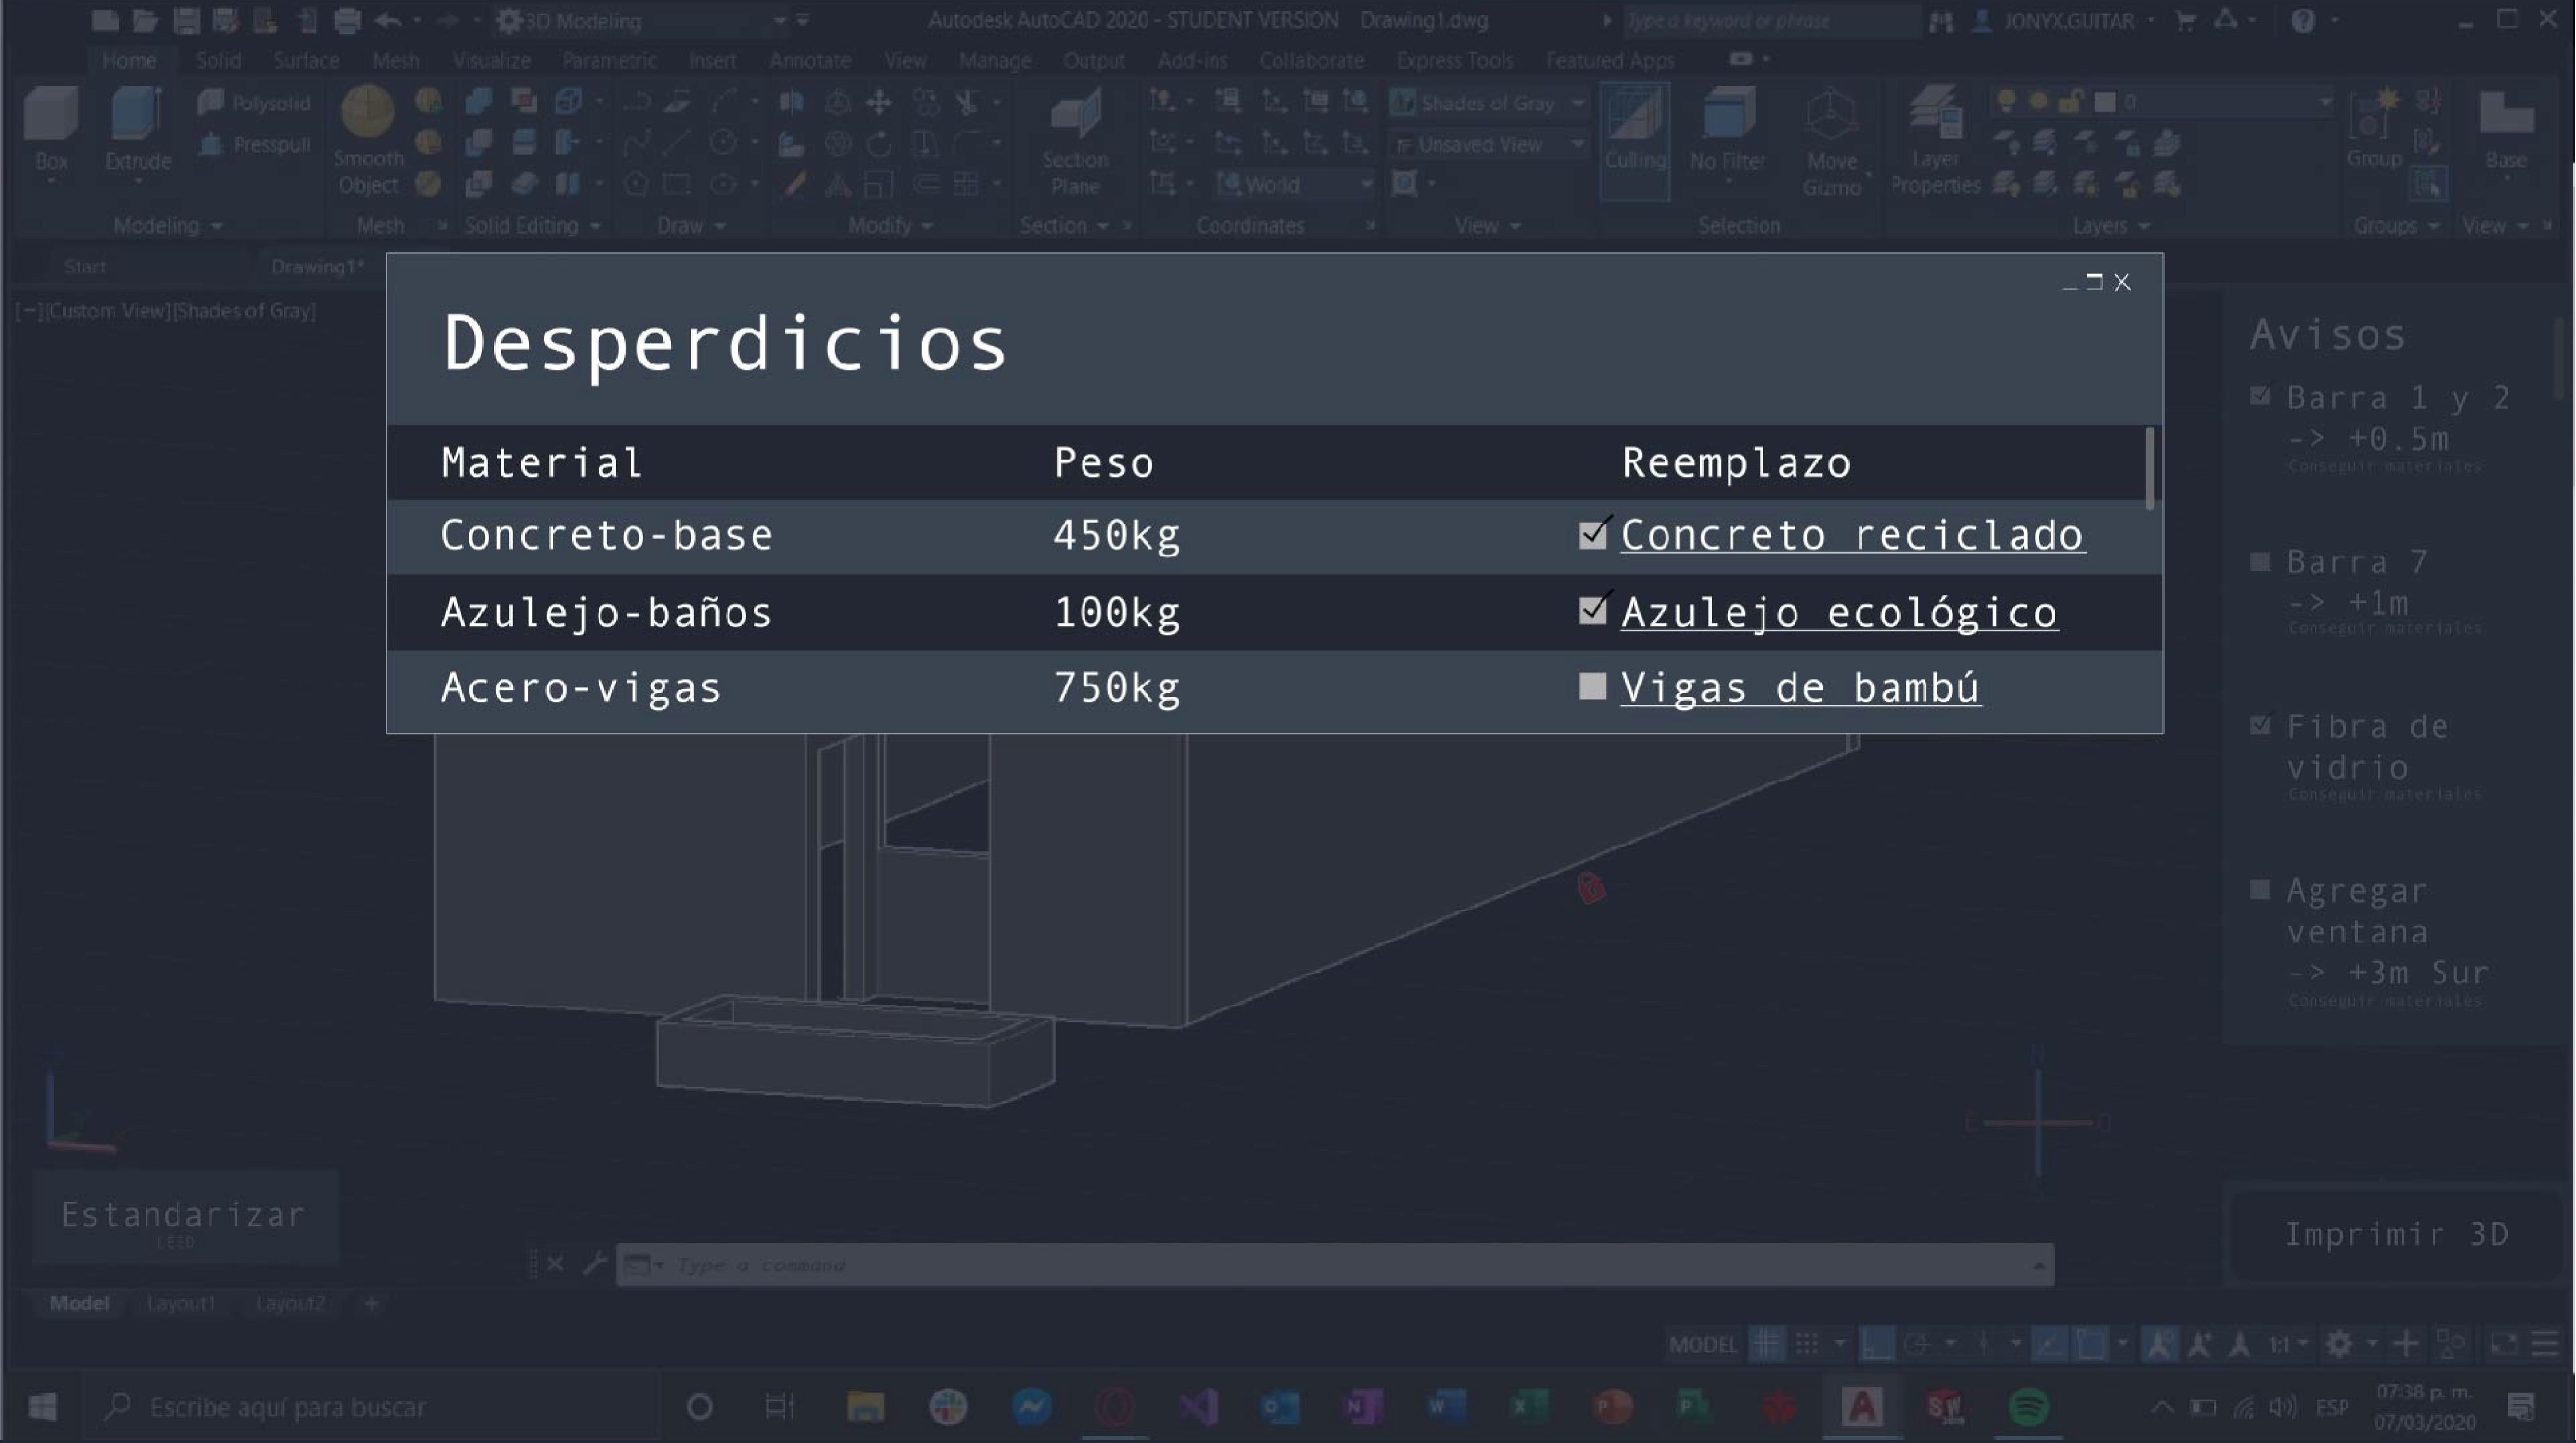Open the Concreto reciclado link
Viewport: 2576px width, 1443px height.
point(1852,535)
